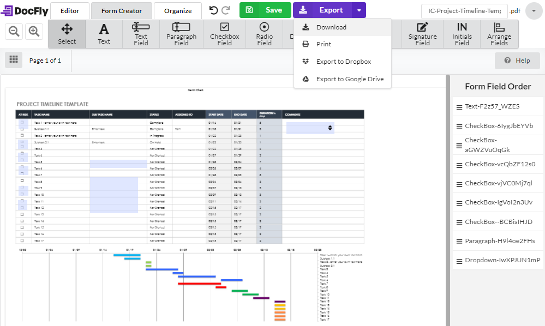Show page thumbnails grid
The width and height of the screenshot is (545, 326).
tap(14, 61)
